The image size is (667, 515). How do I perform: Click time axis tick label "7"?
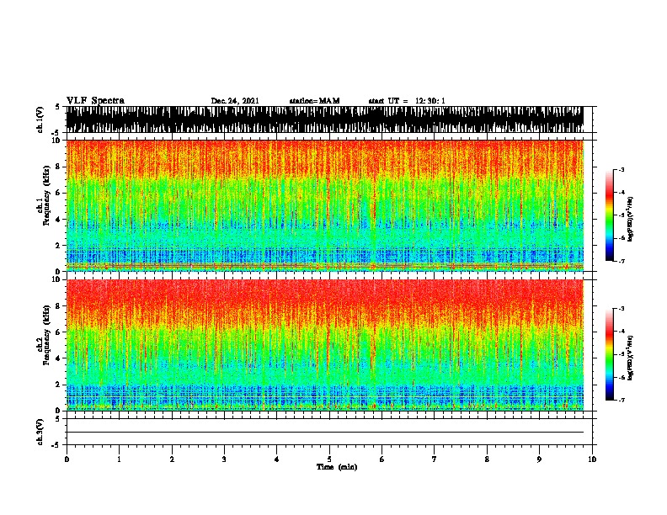[435, 459]
